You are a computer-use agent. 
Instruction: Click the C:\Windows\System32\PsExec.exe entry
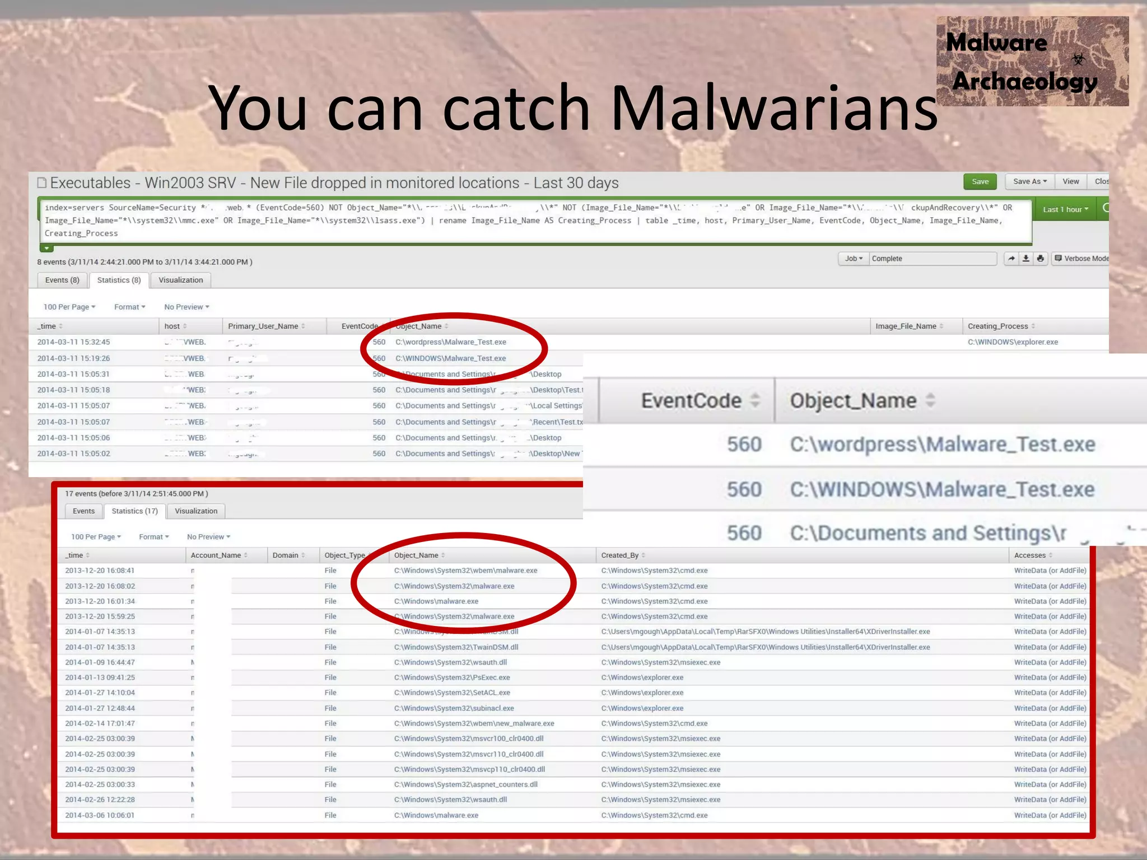point(452,677)
